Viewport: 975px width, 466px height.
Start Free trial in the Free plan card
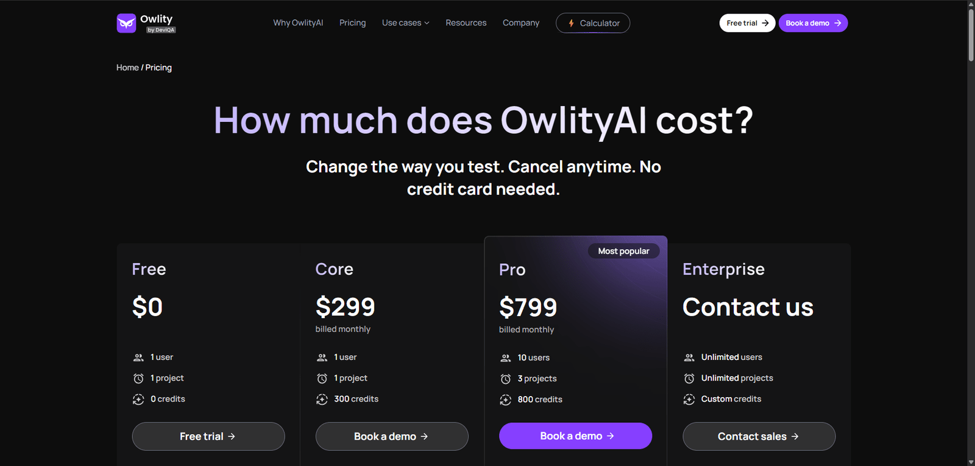[208, 436]
